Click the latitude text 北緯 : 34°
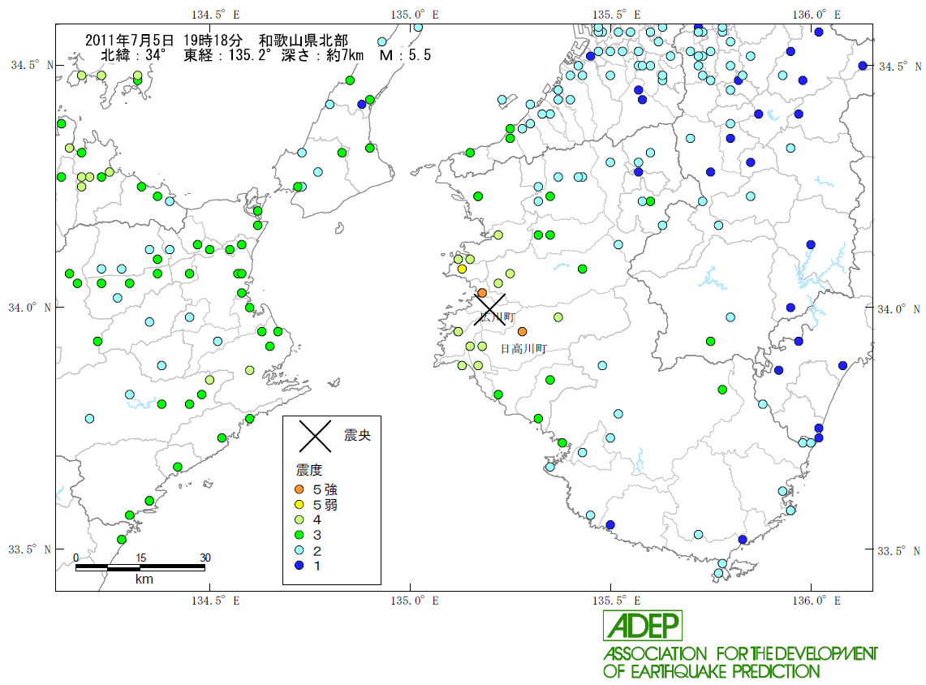Screen dimensions: 926x685 coord(133,55)
